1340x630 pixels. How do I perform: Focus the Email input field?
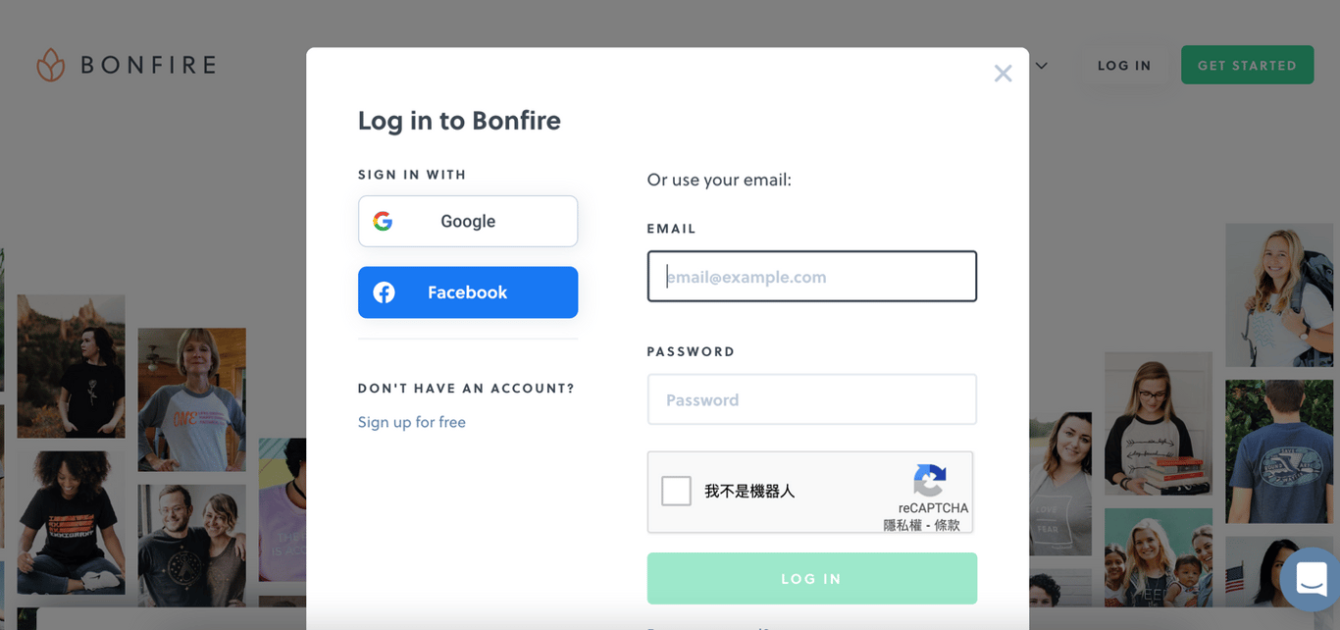(x=811, y=276)
